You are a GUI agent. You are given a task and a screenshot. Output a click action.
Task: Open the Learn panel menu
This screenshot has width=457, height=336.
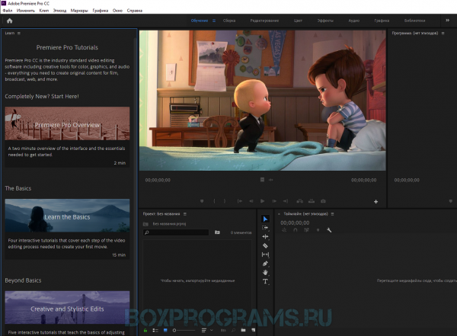[x=19, y=34]
